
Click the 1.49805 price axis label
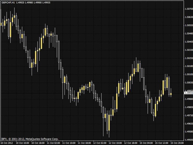(x=189, y=107)
